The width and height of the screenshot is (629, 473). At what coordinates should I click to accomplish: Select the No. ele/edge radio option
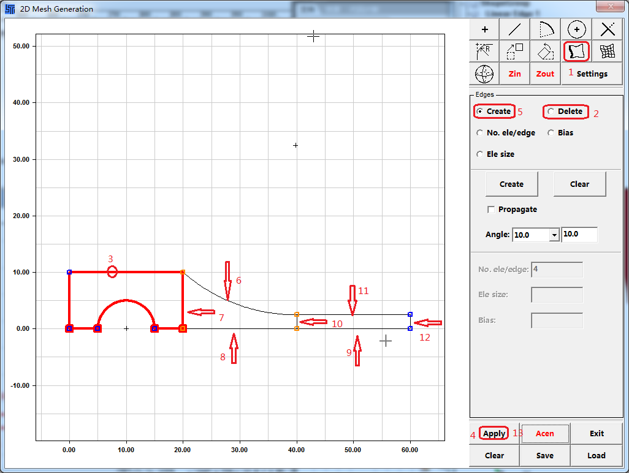pyautogui.click(x=480, y=133)
